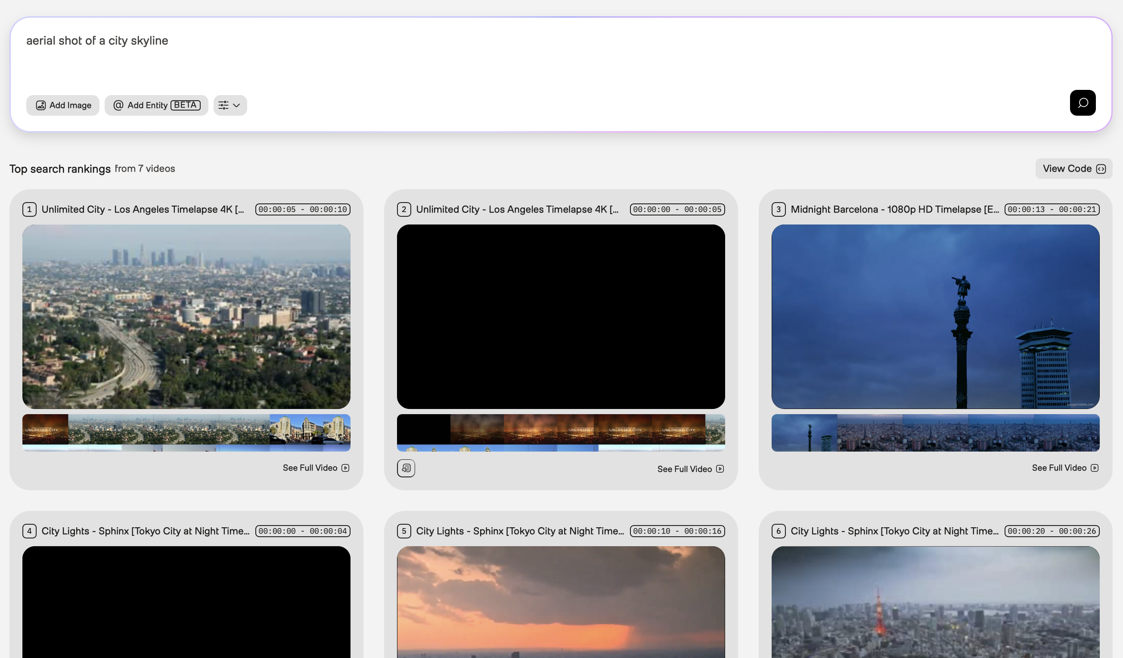Play the Los Angeles skyline thumbnail in result 1
The width and height of the screenshot is (1123, 658).
186,317
